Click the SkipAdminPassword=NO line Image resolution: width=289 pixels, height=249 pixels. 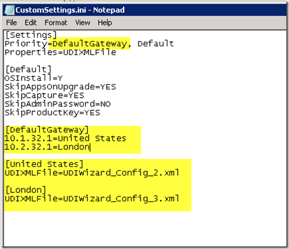pyautogui.click(x=58, y=104)
